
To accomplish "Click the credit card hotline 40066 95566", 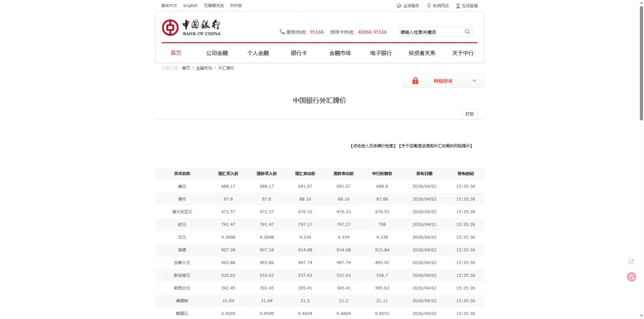I will pos(372,32).
